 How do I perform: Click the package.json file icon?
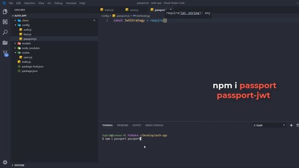[19, 71]
